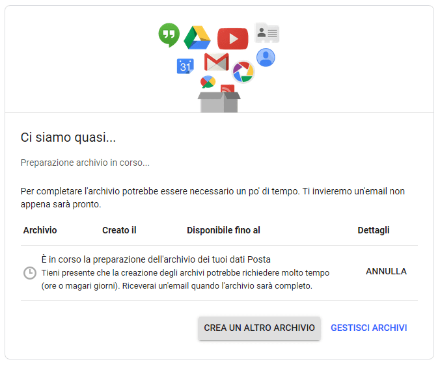Click the clock pending status icon

pos(30,273)
